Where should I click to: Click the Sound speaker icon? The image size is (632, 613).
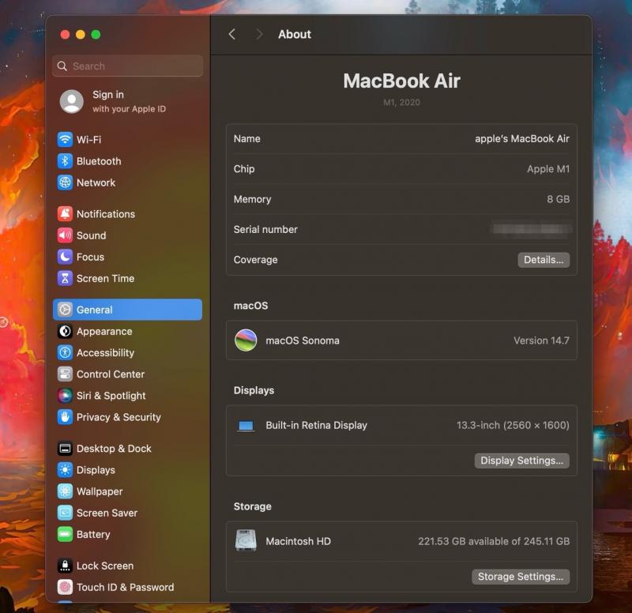(65, 235)
